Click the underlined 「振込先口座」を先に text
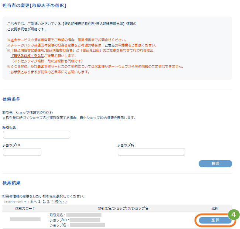 tap(27, 56)
